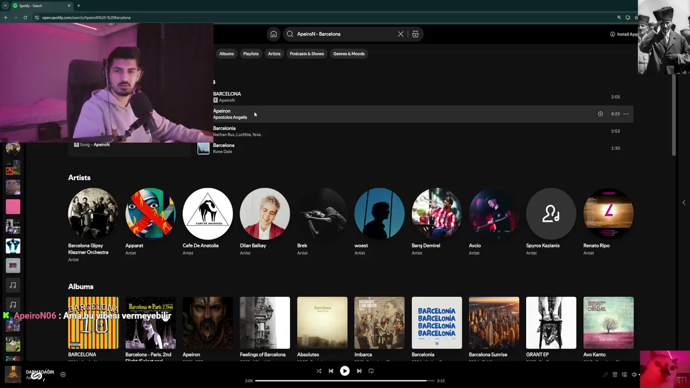Screen dimensions: 690x388
Task: Select Barcelona song by Rune Dale
Action: tap(415, 148)
